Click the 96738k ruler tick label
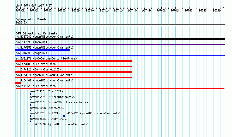The height and width of the screenshot is (137, 232). [62, 10]
